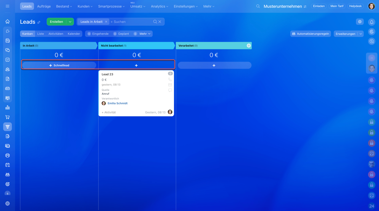Viewport: 379px width, 211px height.
Task: Expand the Smartprozesse menu
Action: 111,6
